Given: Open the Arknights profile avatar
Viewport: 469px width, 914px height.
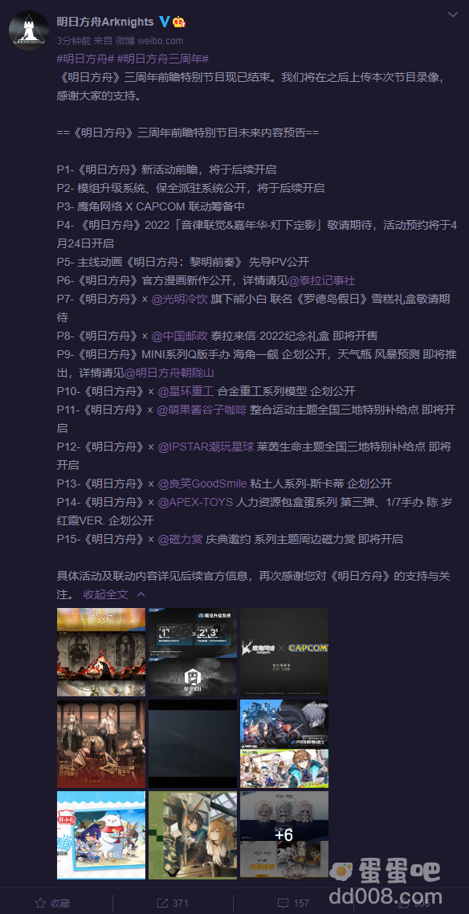Looking at the screenshot, I should [29, 31].
